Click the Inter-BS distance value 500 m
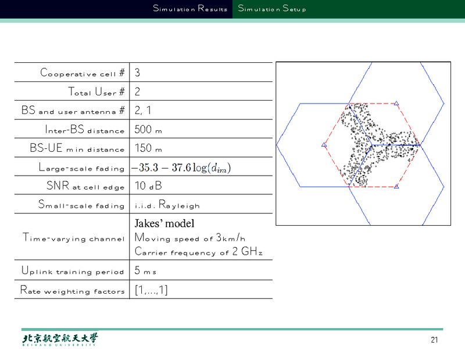465x349 pixels. pos(148,130)
